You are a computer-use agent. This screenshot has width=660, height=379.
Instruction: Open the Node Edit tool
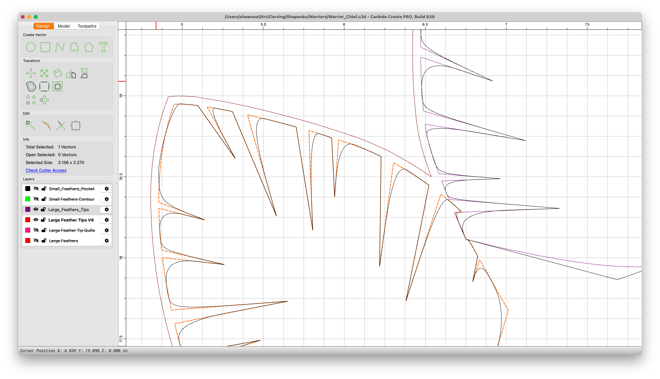pyautogui.click(x=31, y=125)
